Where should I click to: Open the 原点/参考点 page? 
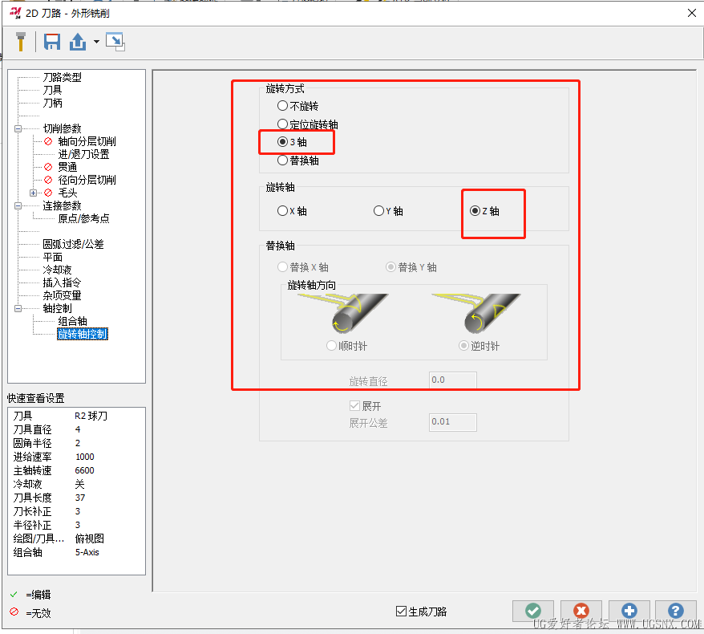click(x=83, y=218)
